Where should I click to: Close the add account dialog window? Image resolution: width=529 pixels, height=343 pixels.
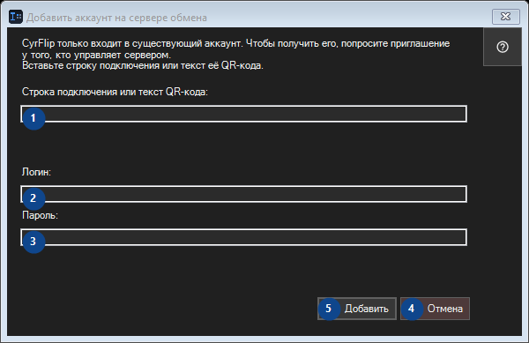click(506, 17)
